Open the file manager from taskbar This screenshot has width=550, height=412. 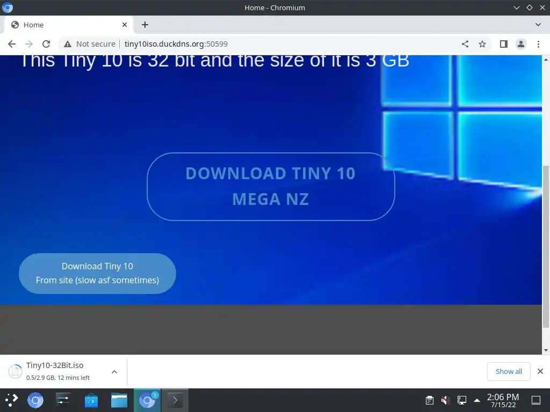coord(119,400)
